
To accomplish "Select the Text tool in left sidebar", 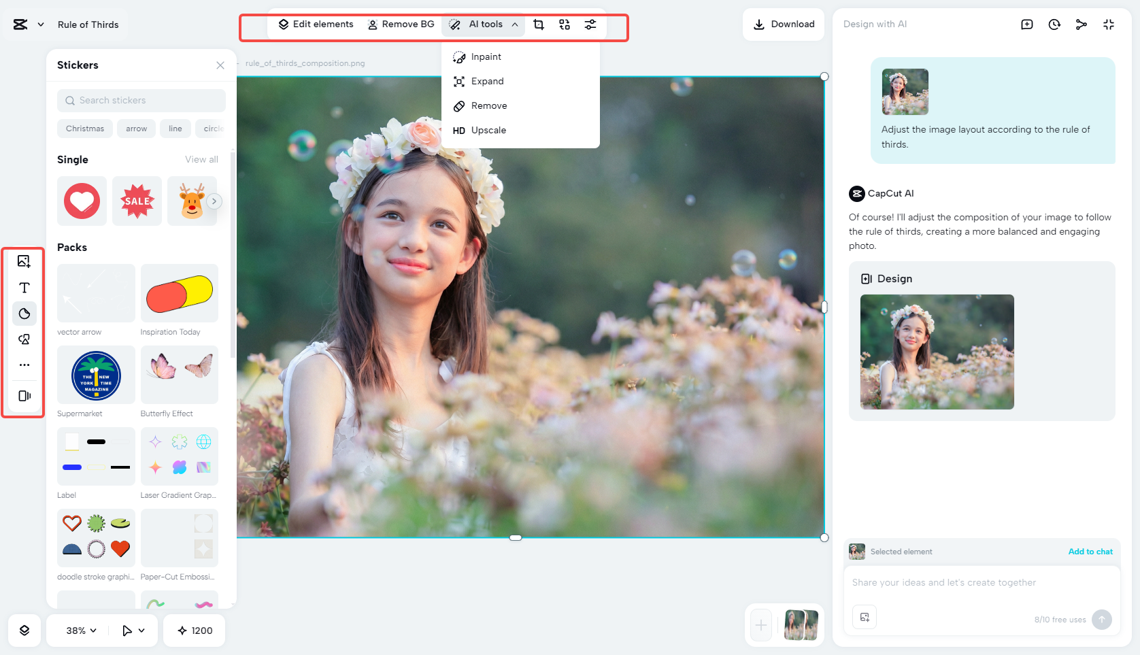I will (x=24, y=288).
